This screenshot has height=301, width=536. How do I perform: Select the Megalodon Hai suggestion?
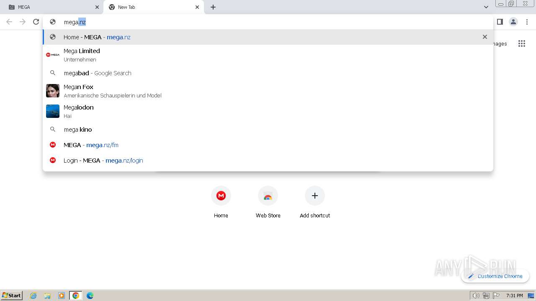[268, 111]
